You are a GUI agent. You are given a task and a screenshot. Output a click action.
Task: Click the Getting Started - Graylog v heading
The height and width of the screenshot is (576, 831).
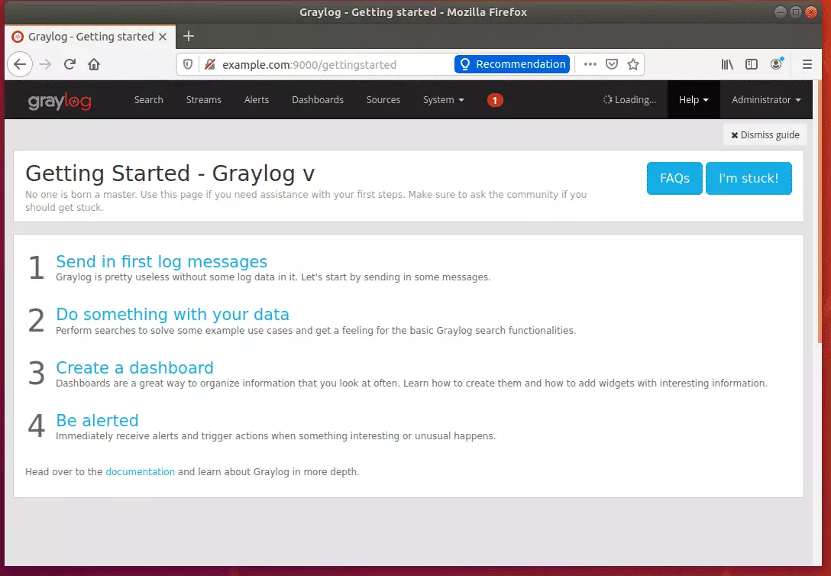click(x=170, y=174)
